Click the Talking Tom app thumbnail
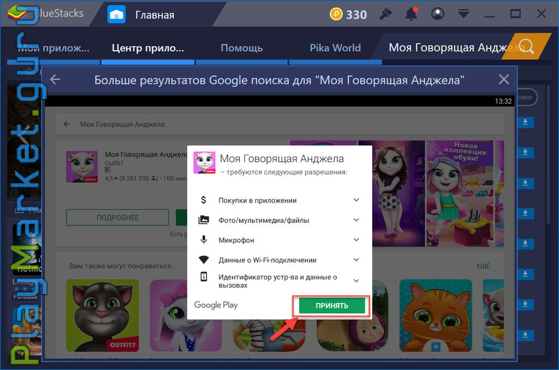This screenshot has width=559, height=370. 102,316
